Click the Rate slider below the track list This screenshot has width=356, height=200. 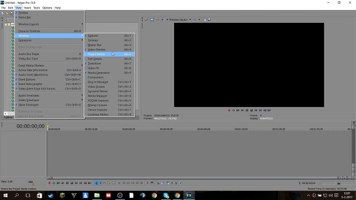[x=31, y=182]
